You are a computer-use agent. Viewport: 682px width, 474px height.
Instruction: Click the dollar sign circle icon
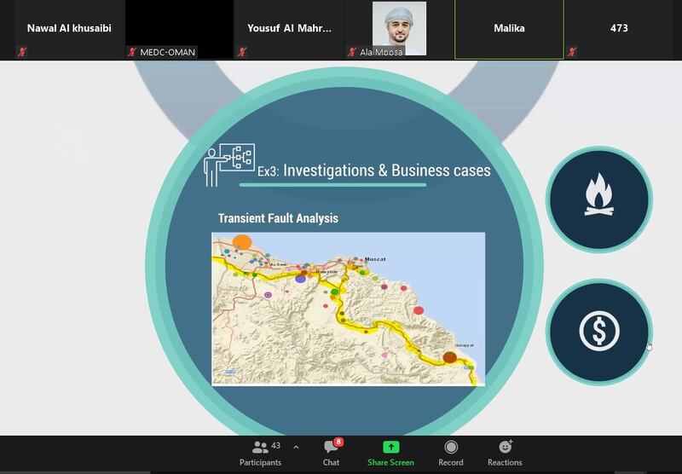tap(599, 332)
